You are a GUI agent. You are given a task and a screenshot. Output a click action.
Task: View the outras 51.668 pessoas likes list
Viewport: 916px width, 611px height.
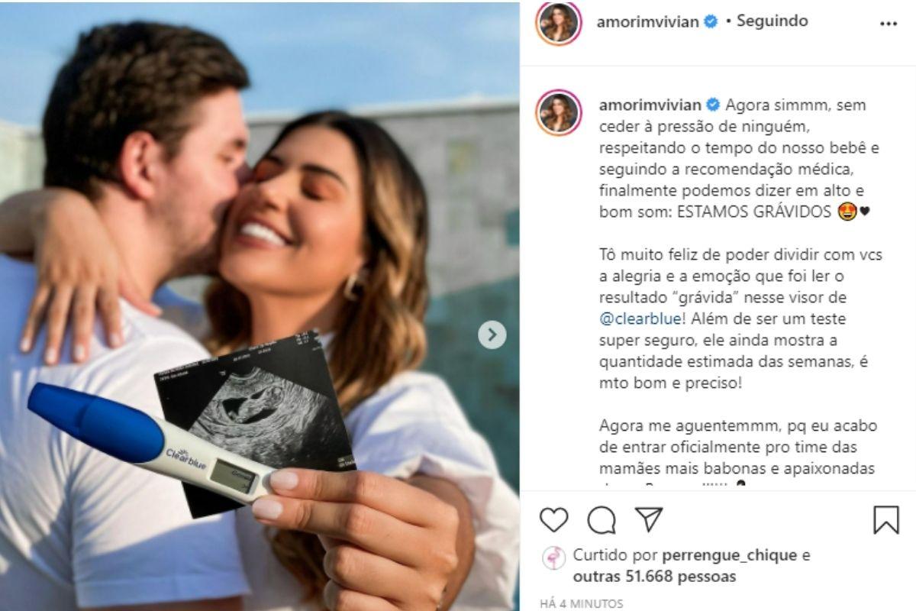coord(654,577)
